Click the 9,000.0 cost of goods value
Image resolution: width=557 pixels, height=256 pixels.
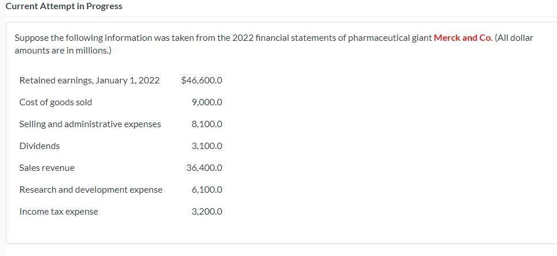pyautogui.click(x=207, y=103)
